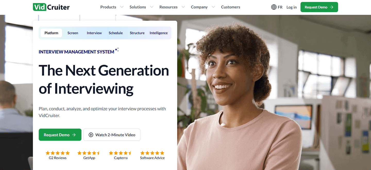Click the Capterra star rating

point(120,152)
